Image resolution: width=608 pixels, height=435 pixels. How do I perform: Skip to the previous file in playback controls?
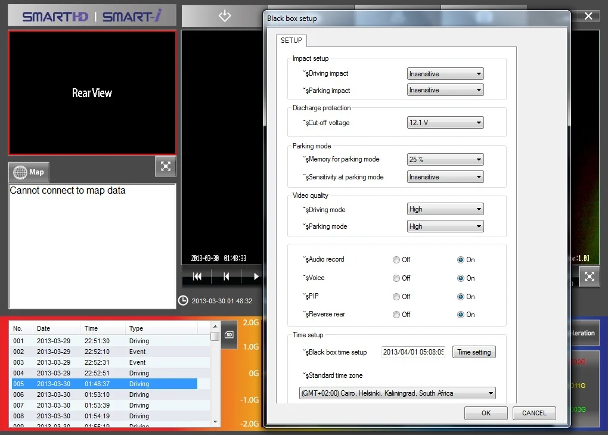(x=197, y=276)
